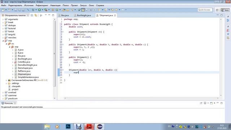
Task: Minimize the Console view
Action: click(218, 103)
